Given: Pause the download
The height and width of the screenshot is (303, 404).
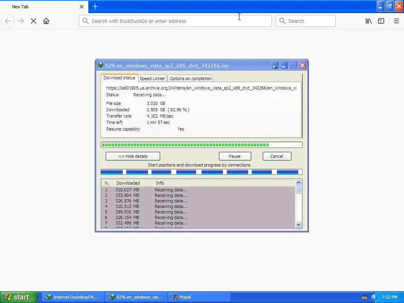Looking at the screenshot, I should click(x=235, y=156).
